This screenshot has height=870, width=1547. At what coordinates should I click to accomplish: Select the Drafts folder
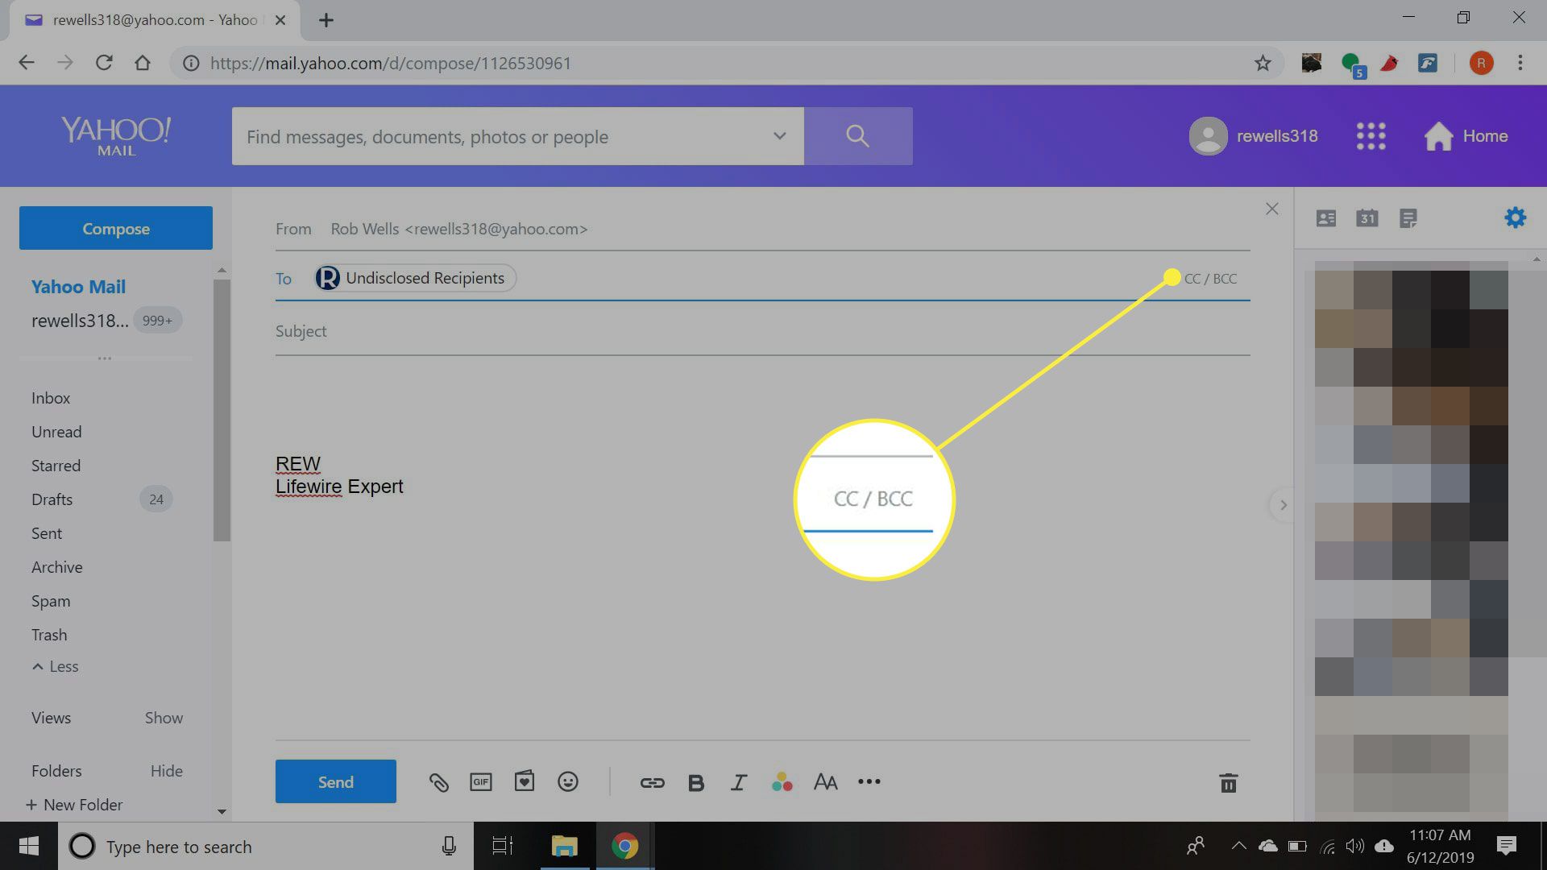click(x=51, y=498)
